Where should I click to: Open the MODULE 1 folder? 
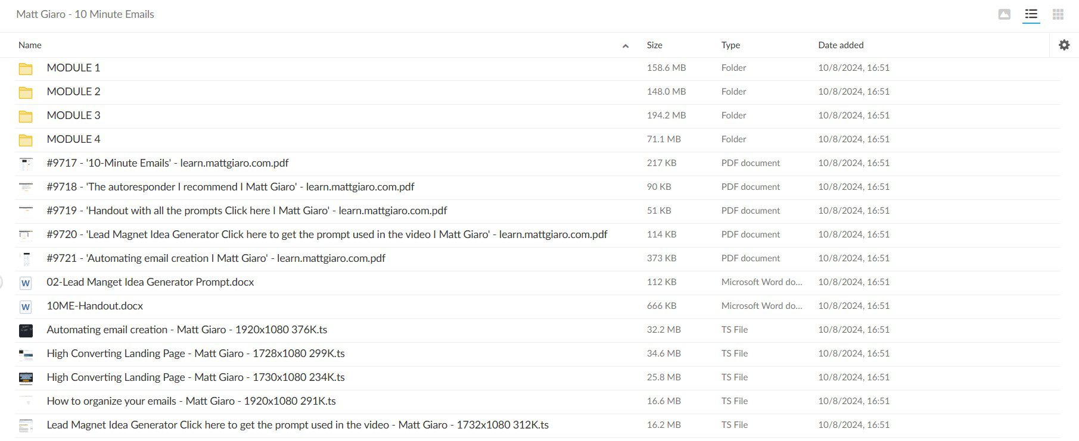pyautogui.click(x=73, y=68)
